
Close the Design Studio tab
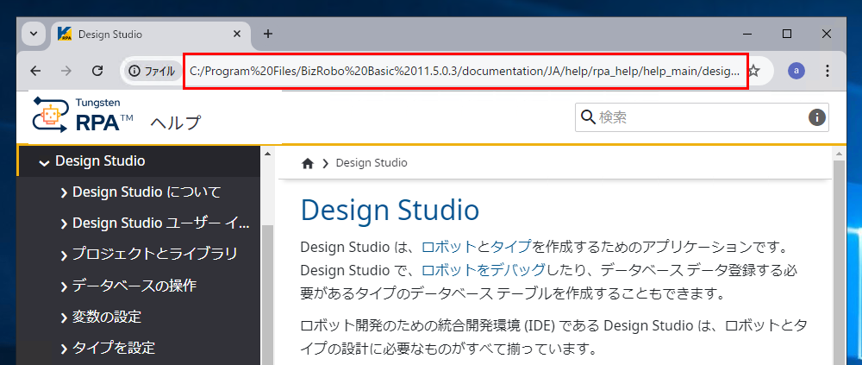pyautogui.click(x=237, y=35)
